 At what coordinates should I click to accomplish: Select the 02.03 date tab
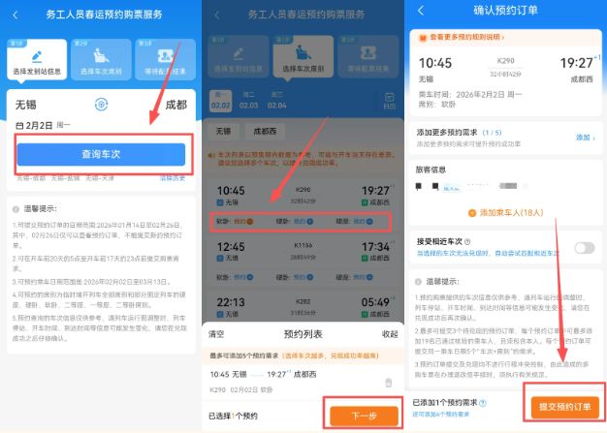coord(248,101)
